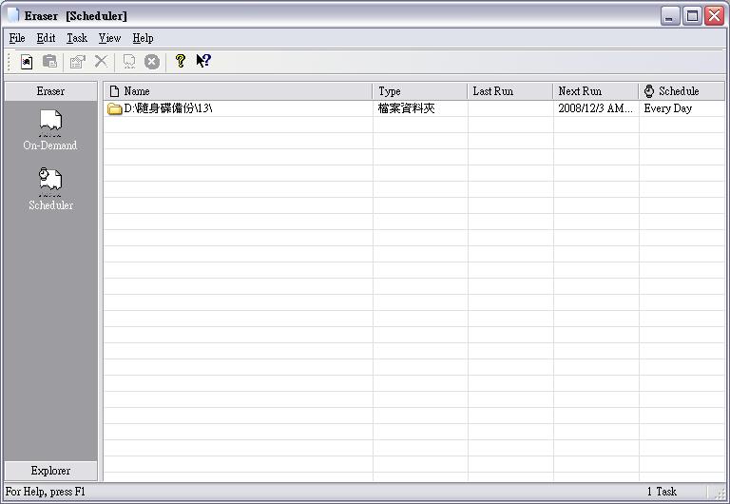Open the File menu

[17, 38]
